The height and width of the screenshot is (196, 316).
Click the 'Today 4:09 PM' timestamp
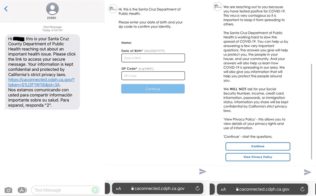coord(52,30)
